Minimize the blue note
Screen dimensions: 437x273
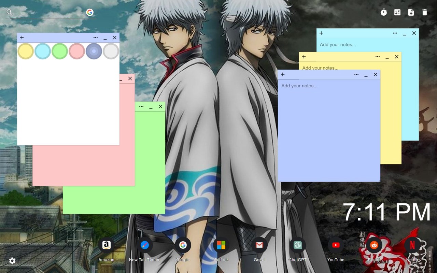[x=366, y=75]
